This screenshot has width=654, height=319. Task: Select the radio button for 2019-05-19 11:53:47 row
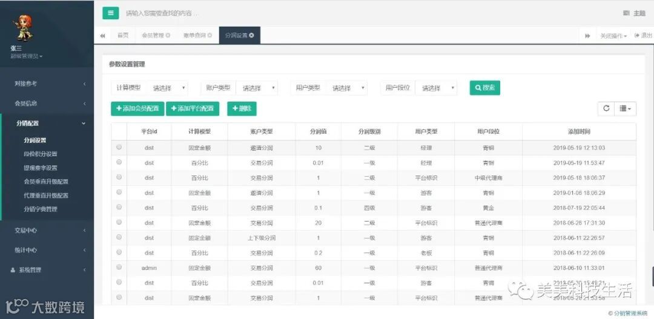click(119, 162)
